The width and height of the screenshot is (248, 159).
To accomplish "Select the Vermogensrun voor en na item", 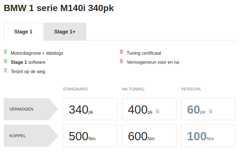I will click(153, 62).
